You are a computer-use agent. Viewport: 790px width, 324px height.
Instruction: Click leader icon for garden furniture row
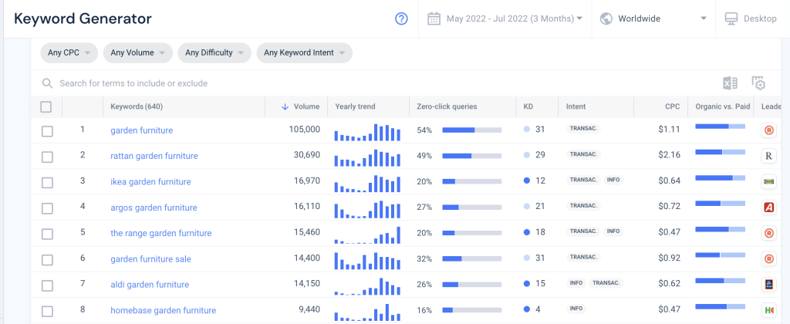(769, 130)
